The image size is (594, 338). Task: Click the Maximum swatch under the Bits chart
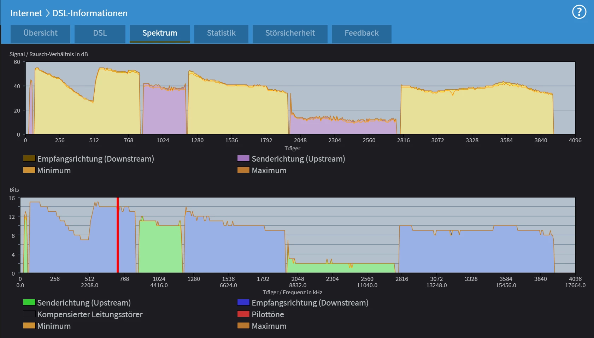pyautogui.click(x=243, y=326)
